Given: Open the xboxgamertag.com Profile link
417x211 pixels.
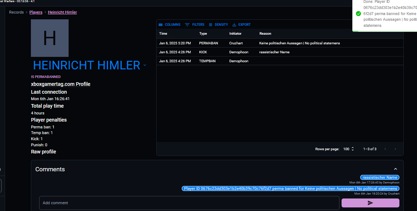Looking at the screenshot, I should (x=60, y=84).
